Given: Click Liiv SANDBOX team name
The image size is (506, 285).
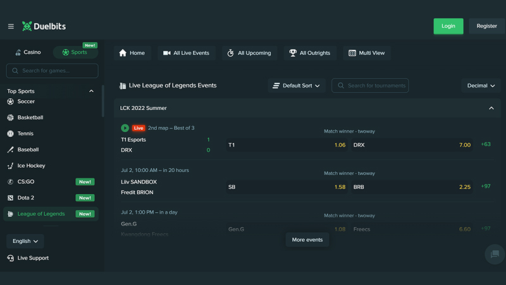Looking at the screenshot, I should (x=139, y=182).
